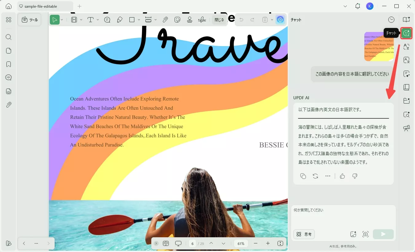Image resolution: width=415 pixels, height=252 pixels.
Task: Regenerate the AI response
Action: (315, 176)
